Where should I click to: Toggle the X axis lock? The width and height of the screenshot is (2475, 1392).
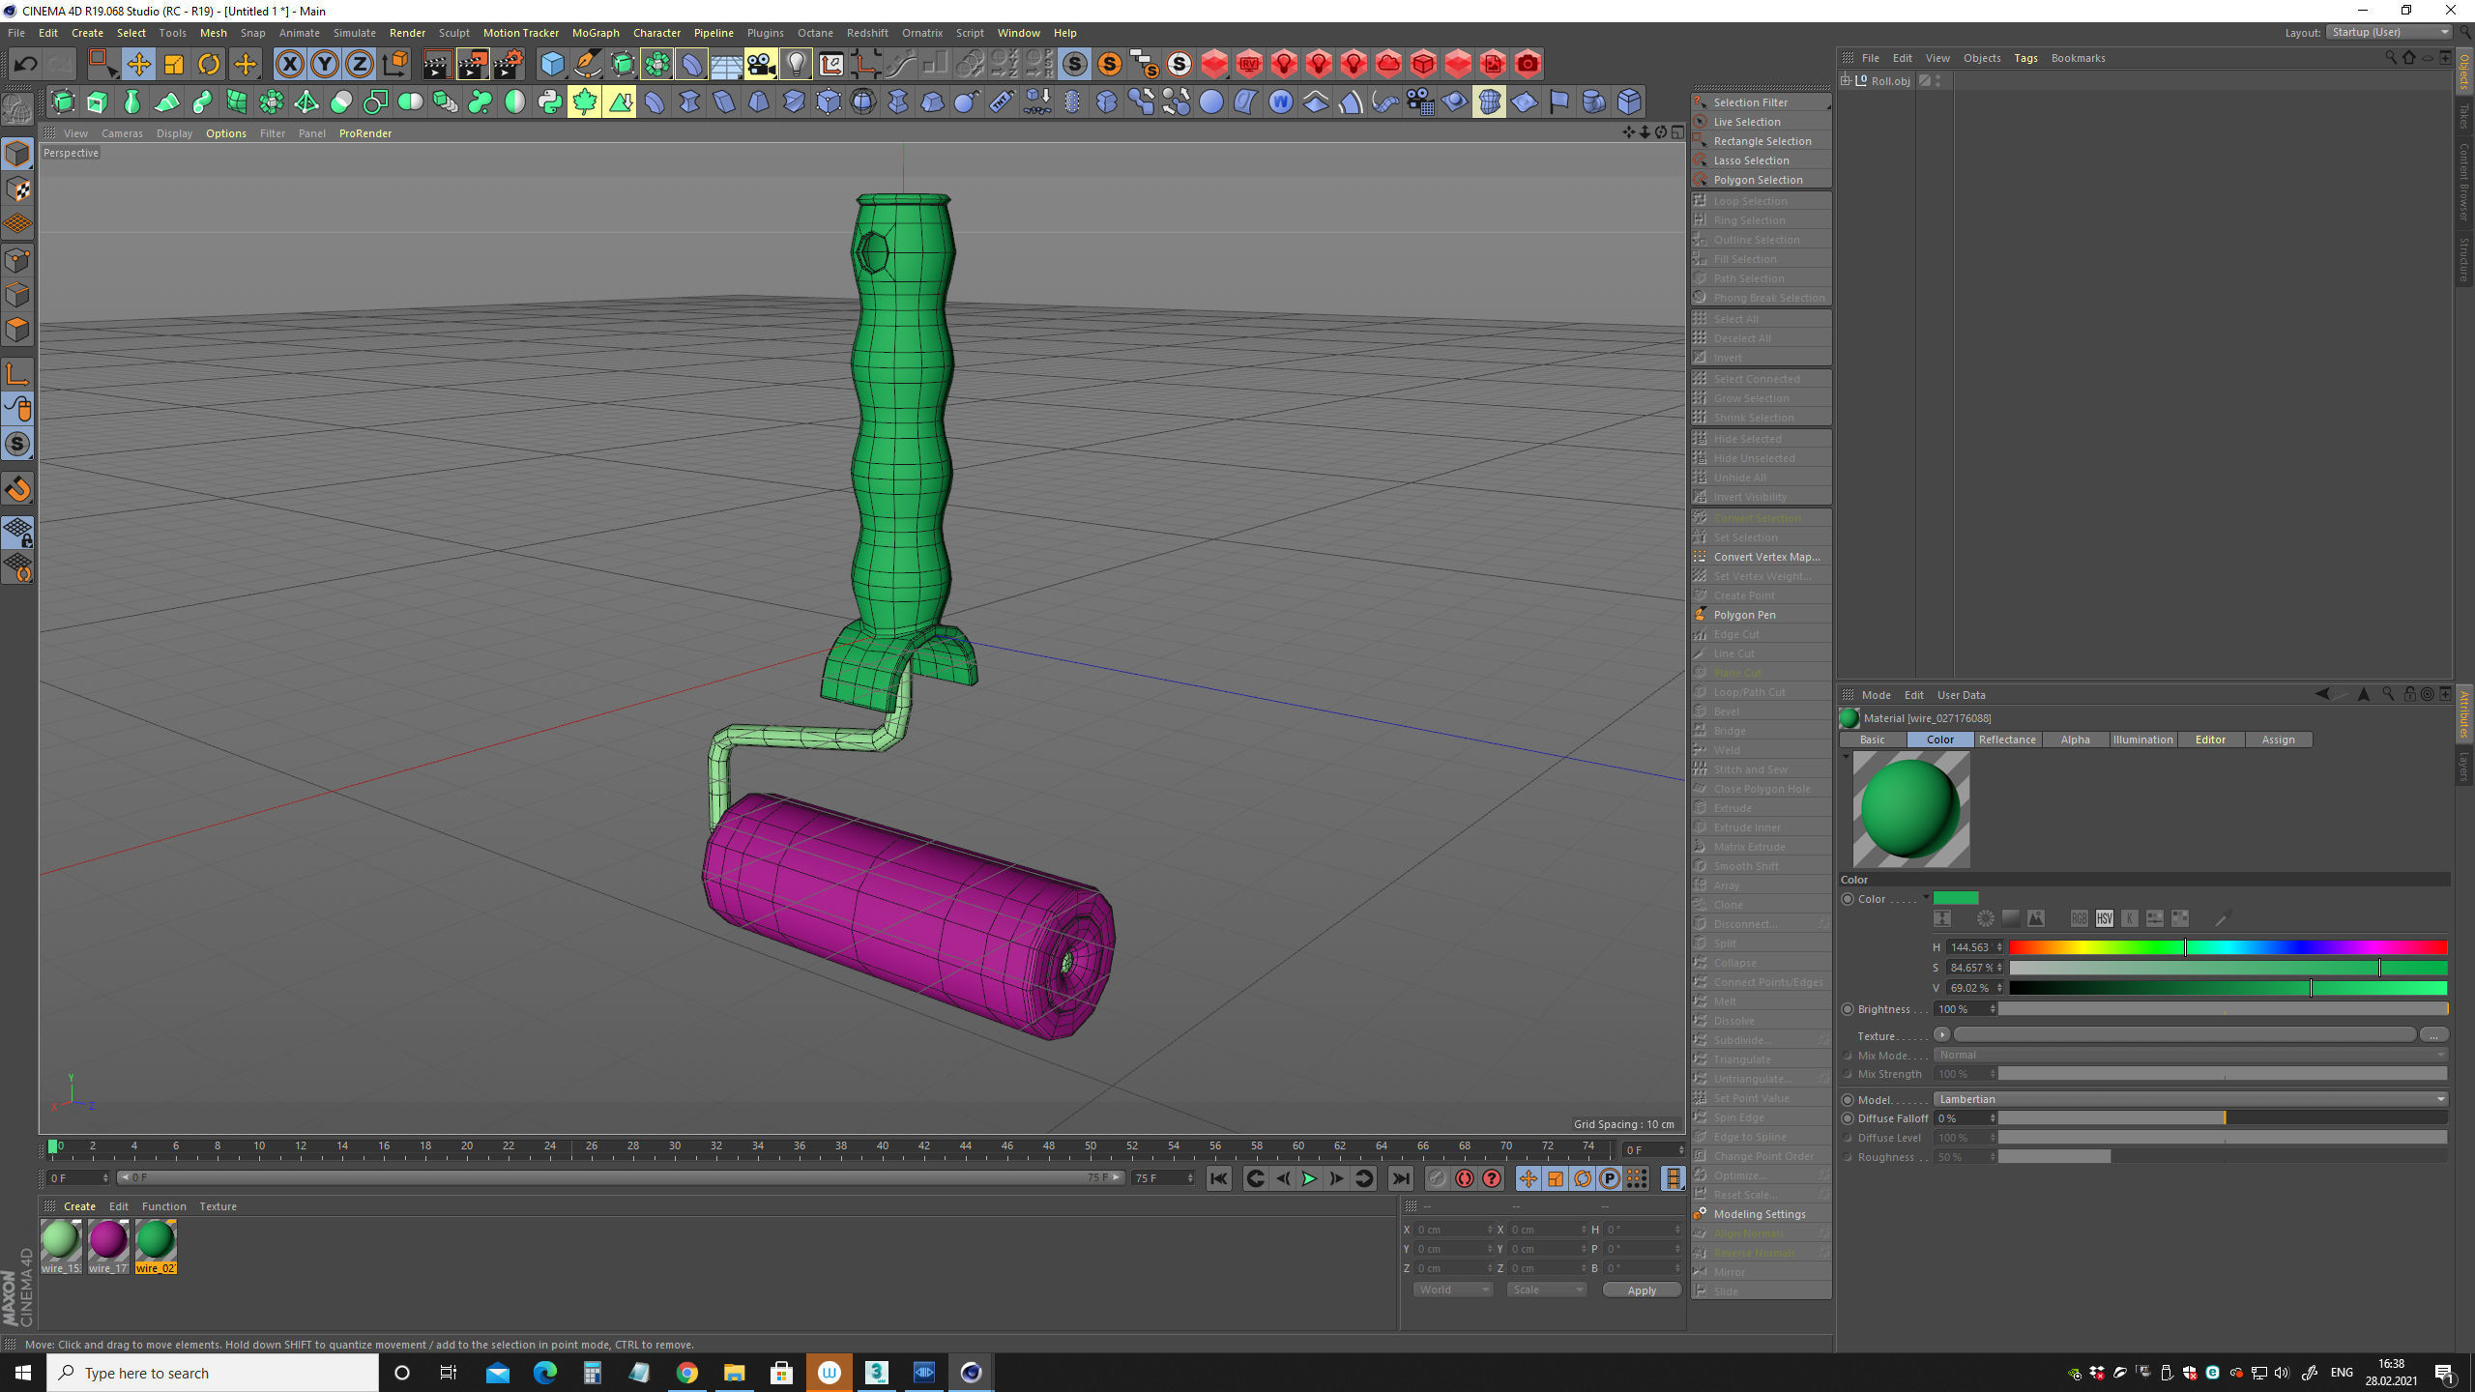coord(290,64)
